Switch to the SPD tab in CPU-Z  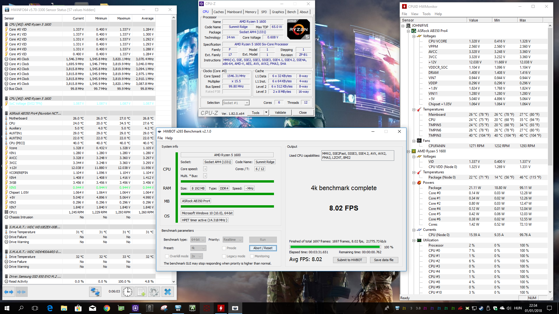pyautogui.click(x=264, y=12)
